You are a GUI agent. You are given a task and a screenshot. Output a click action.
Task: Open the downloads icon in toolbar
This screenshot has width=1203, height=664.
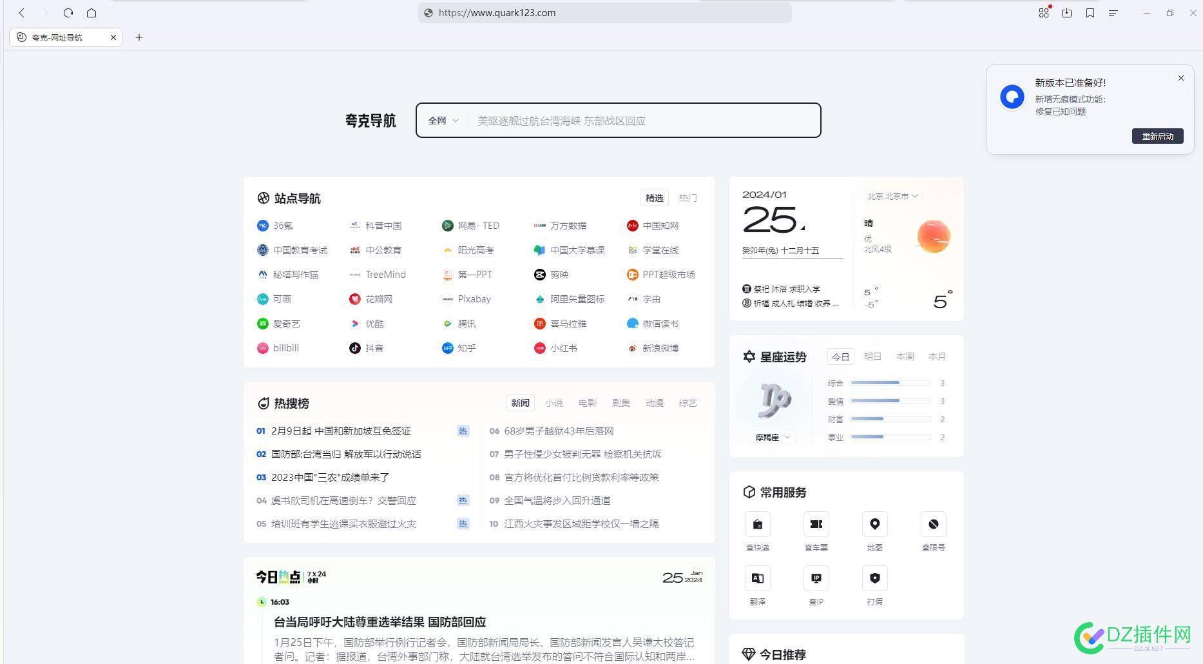click(1067, 13)
